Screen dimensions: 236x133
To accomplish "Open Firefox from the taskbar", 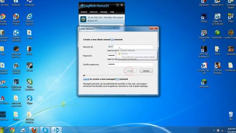I will click(34, 130).
